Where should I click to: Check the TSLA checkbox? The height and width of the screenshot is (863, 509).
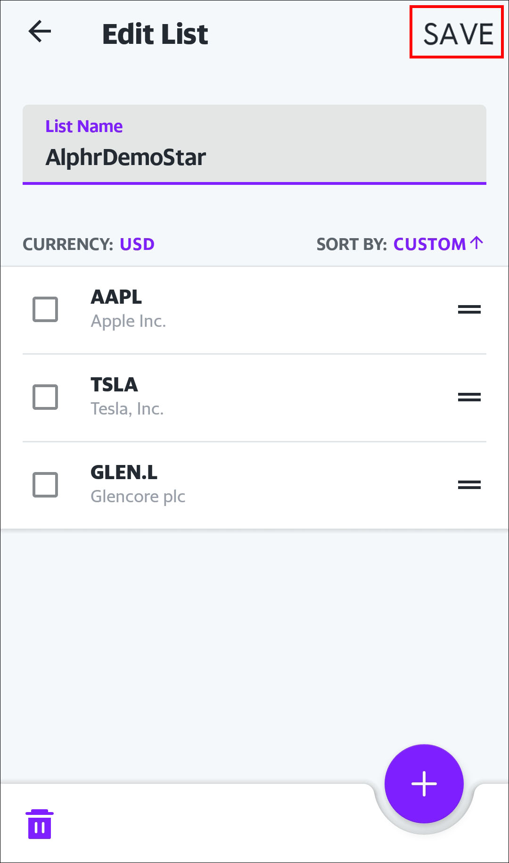(45, 397)
